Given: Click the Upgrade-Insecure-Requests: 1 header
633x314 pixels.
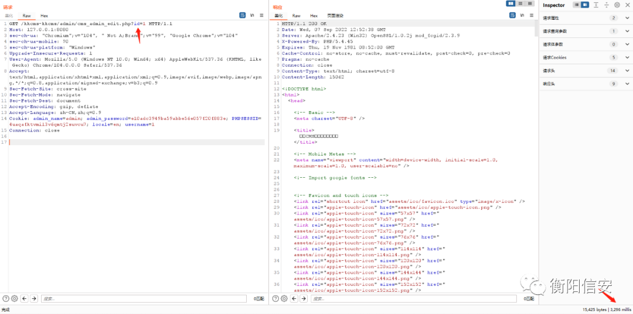Looking at the screenshot, I should pyautogui.click(x=50, y=54).
